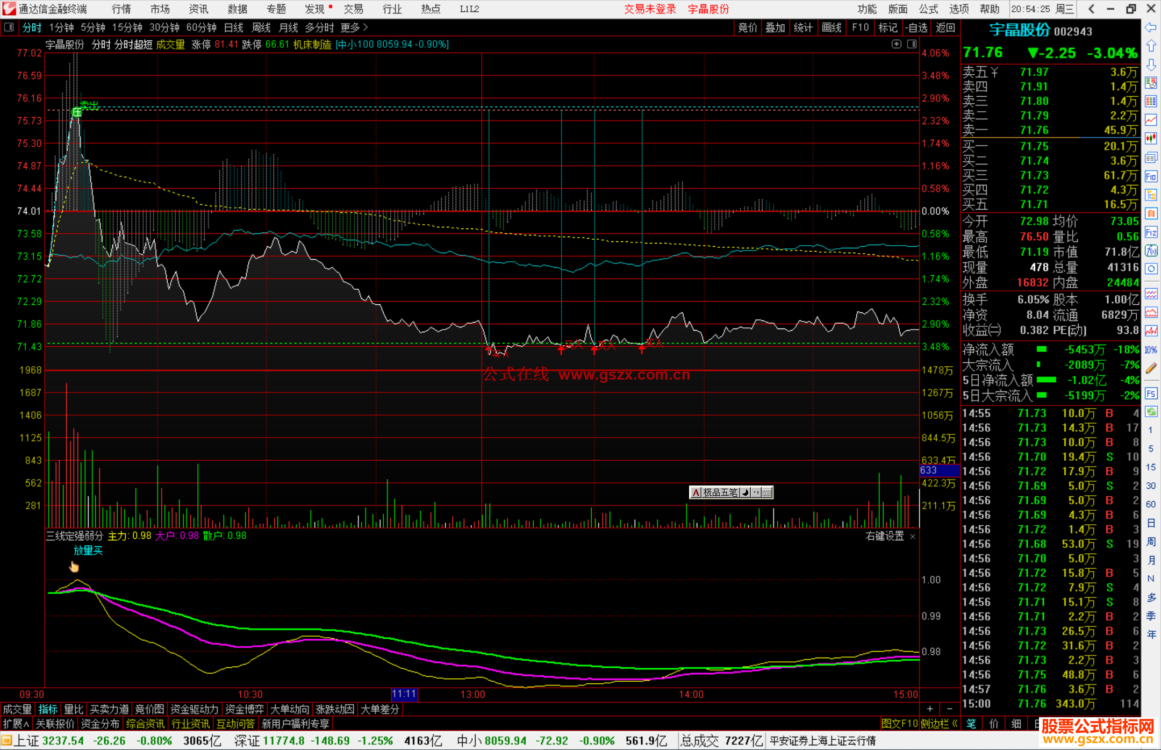Click the red trend line chart icon
1161x750 pixels.
[1151, 120]
